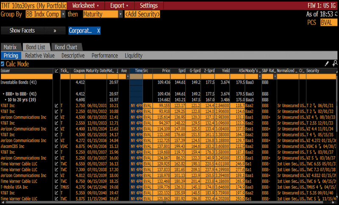
Task: Open chart icon for Time Warner Cable 6.550 row
Action: (x=56, y=164)
